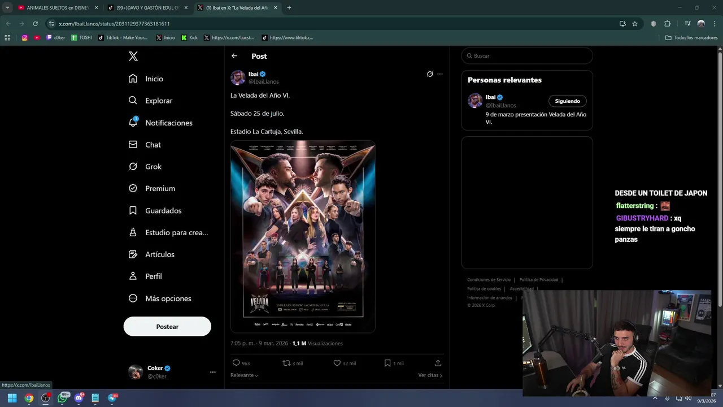Open Chrome profile avatar
Screen dimensions: 723x407
pos(701,24)
